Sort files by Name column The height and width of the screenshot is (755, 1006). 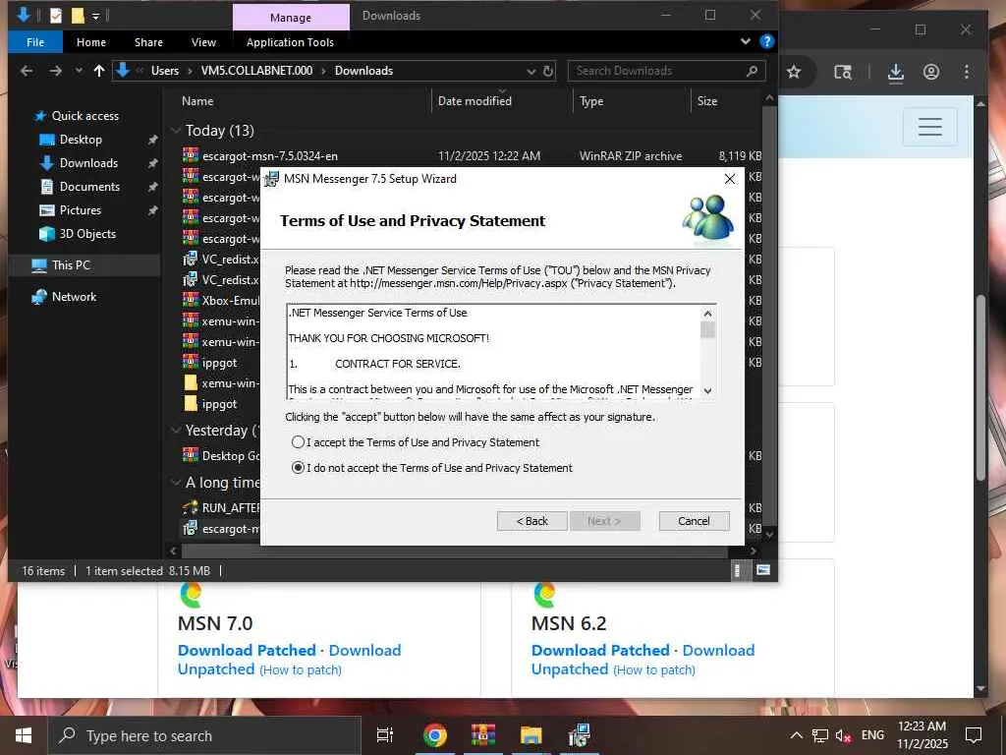point(197,101)
